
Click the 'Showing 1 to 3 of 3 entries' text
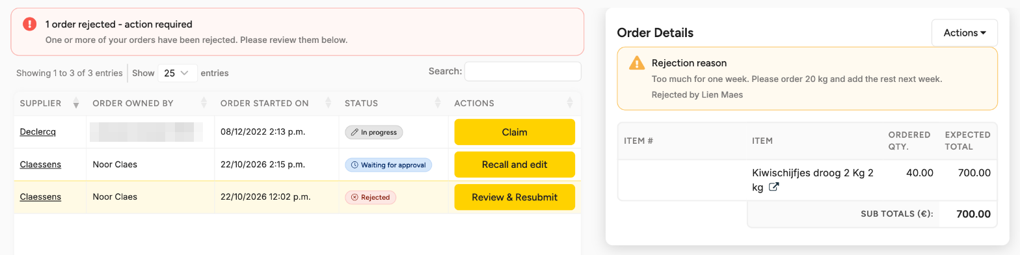click(70, 73)
